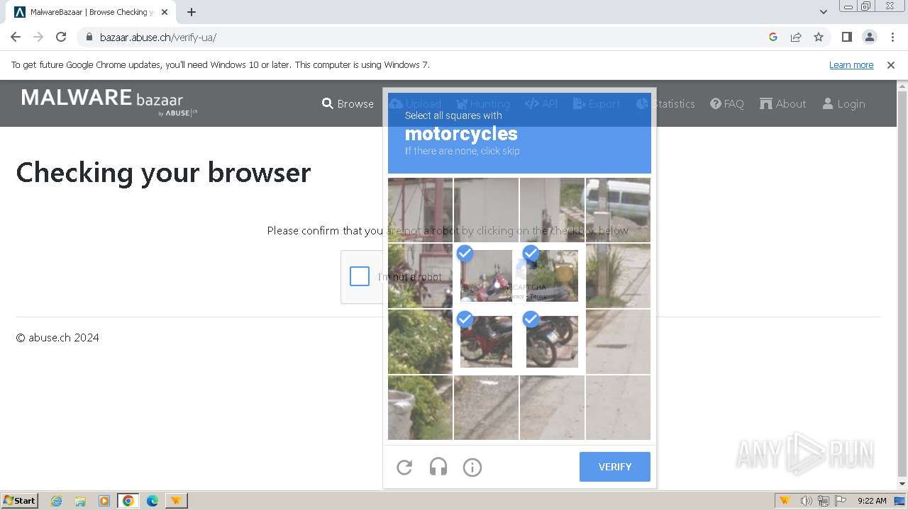Open the Google icon in address bar
The height and width of the screenshot is (510, 908).
click(773, 37)
